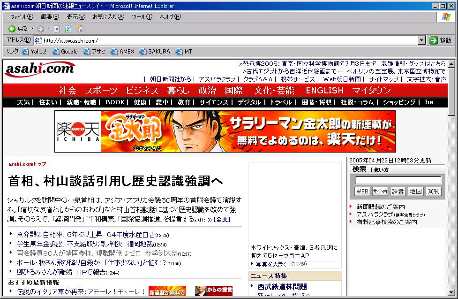The height and width of the screenshot is (299, 458).
Task: Click the Forward arrow button
Action: pos(41,29)
